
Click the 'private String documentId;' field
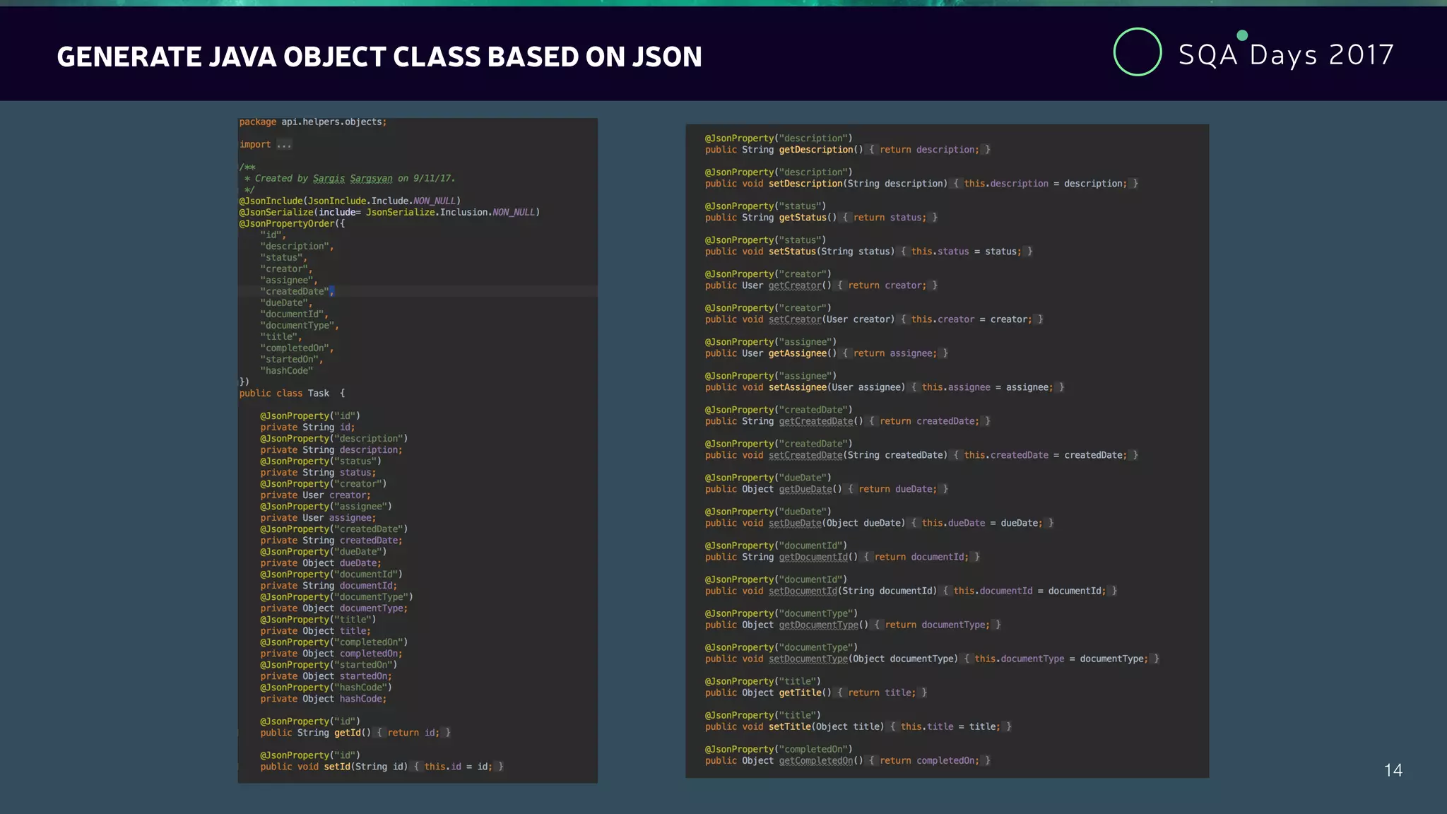coord(329,586)
